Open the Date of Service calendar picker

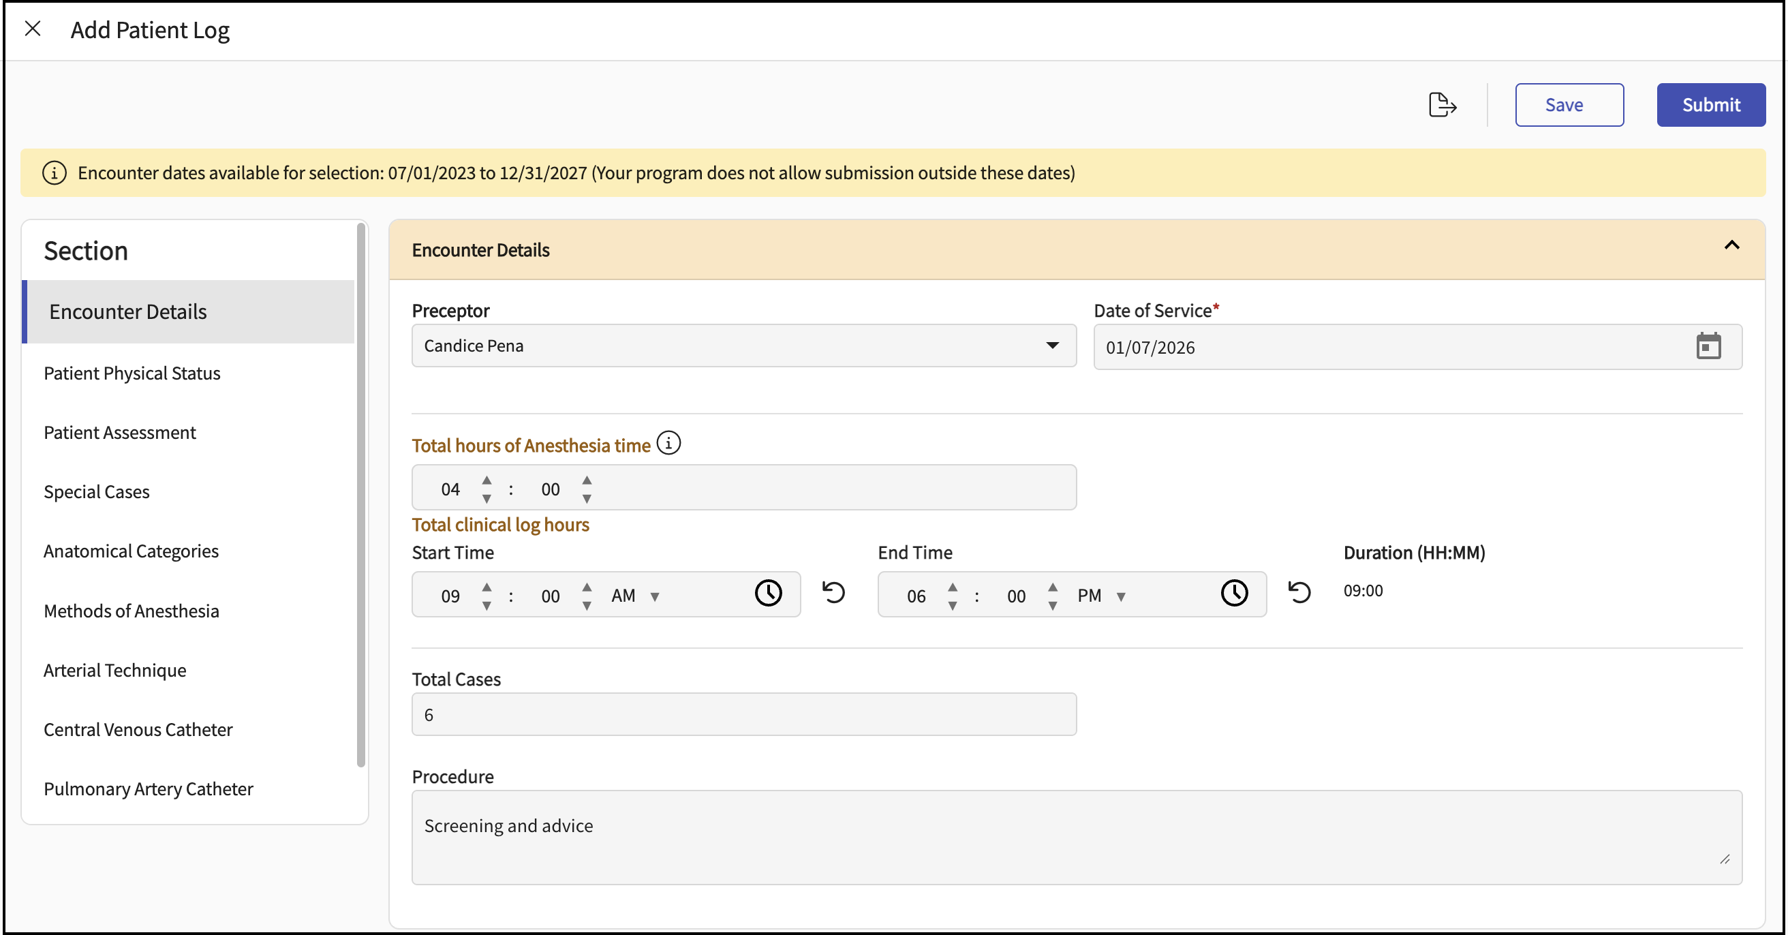click(x=1708, y=346)
